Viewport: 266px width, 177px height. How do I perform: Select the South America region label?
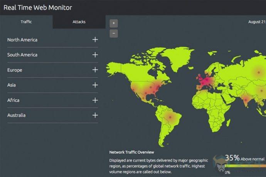(x=22, y=55)
